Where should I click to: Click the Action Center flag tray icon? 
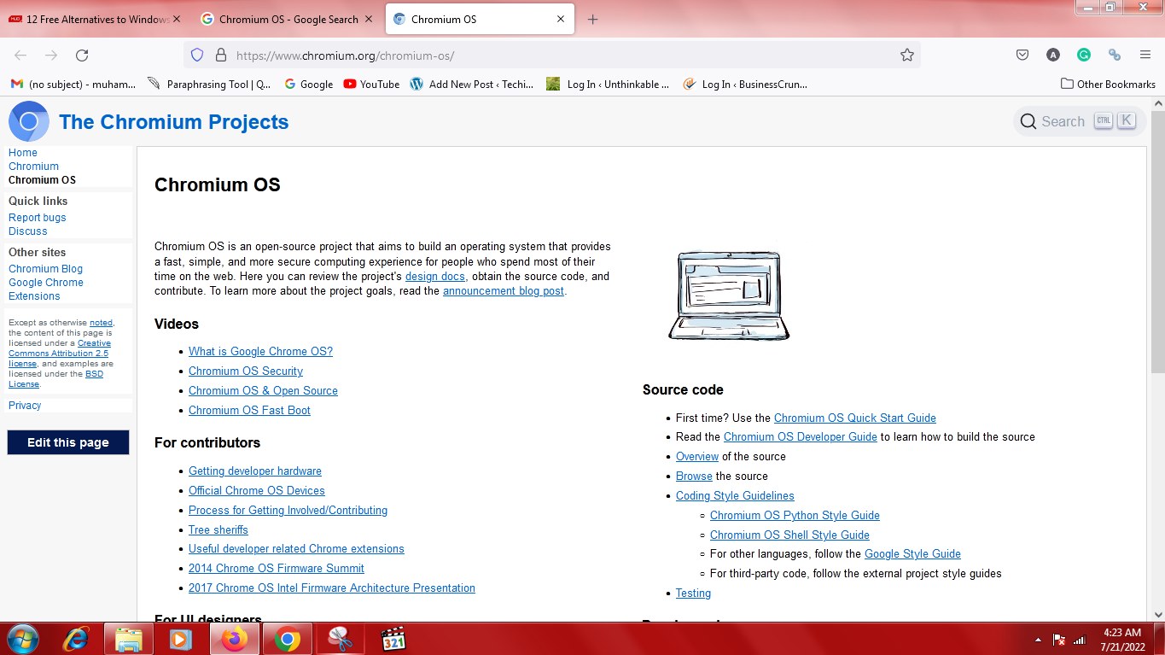point(1059,640)
